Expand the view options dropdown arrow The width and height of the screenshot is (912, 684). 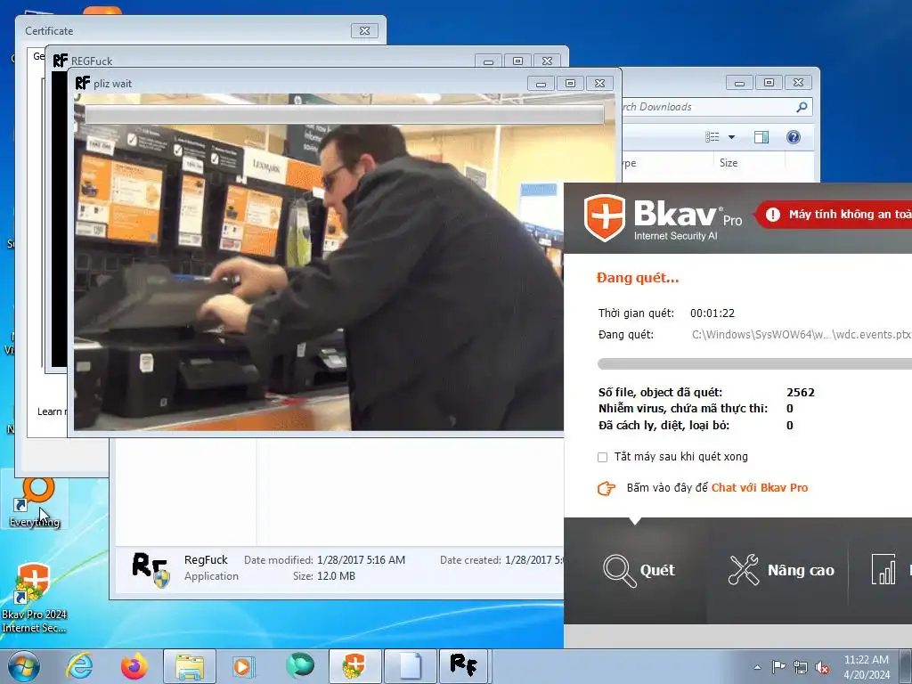tap(732, 137)
